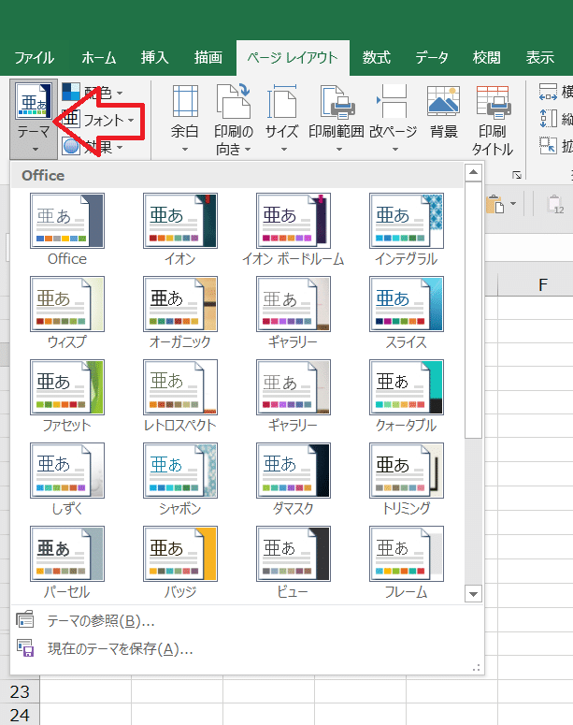573x725 pixels.
Task: Open the サイズ paper size menu
Action: pyautogui.click(x=282, y=119)
